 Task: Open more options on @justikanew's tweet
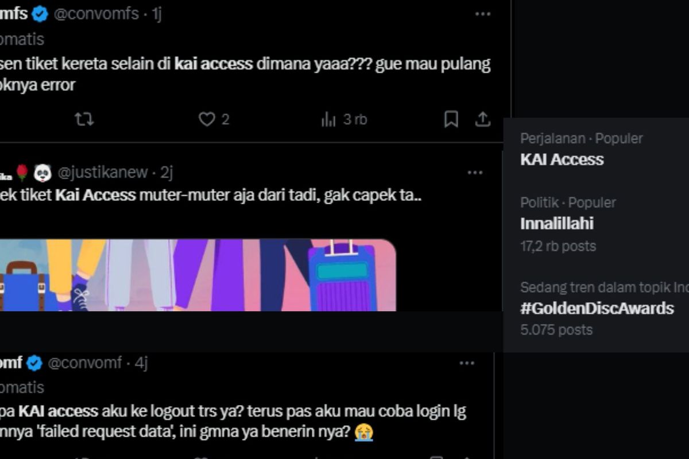[x=475, y=172]
